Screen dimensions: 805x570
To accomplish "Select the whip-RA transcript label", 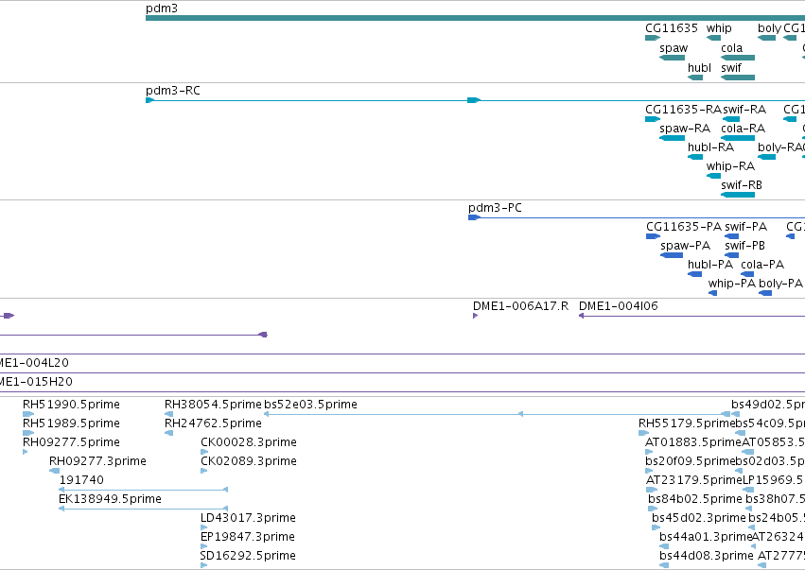I will coord(730,166).
